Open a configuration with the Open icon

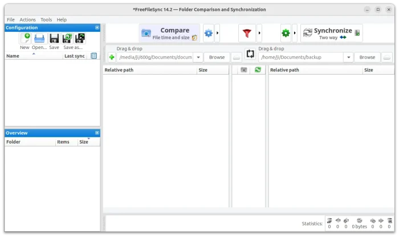click(39, 38)
